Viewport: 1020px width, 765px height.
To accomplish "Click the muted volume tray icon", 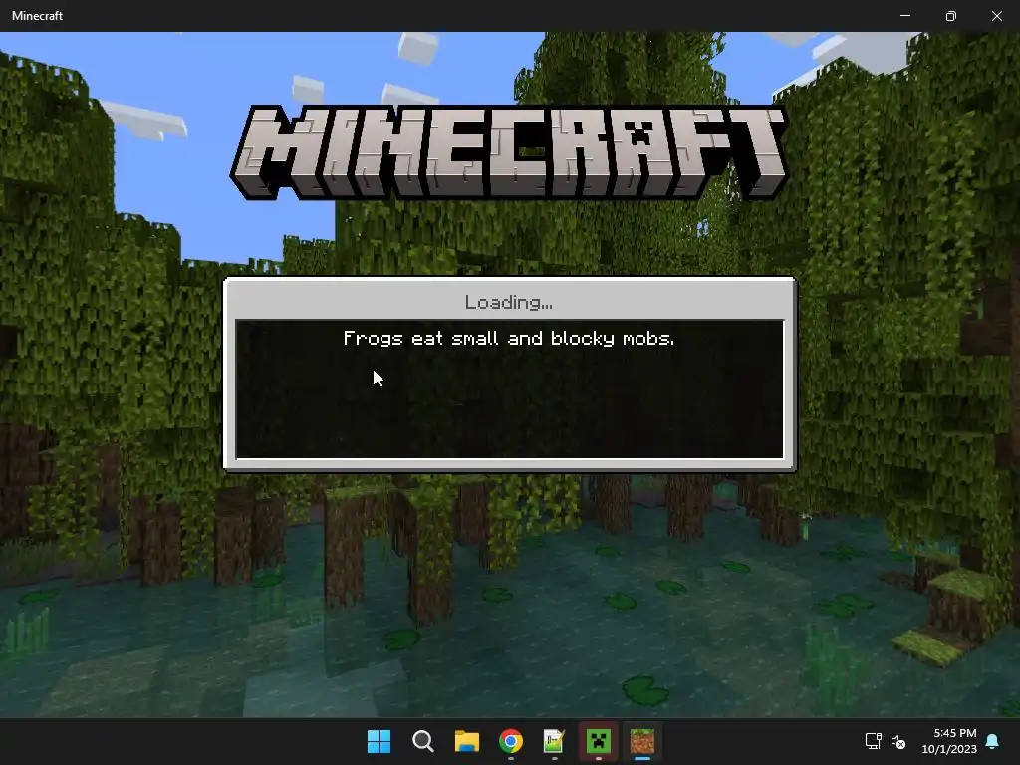I will coord(898,741).
